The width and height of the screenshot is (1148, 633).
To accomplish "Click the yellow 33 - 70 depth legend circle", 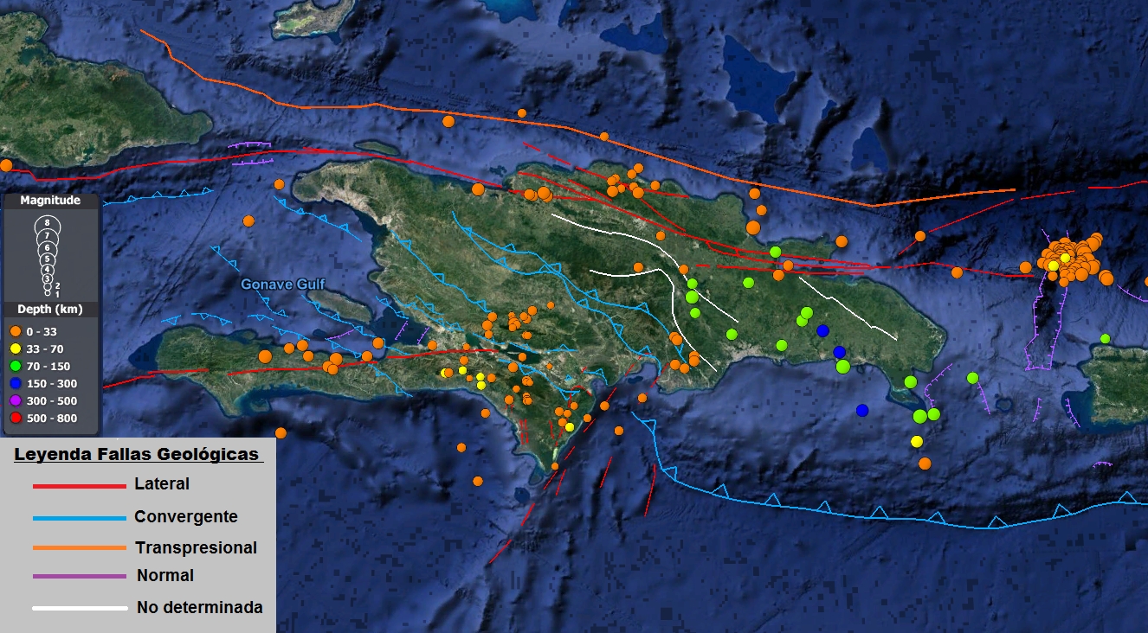I will pyautogui.click(x=15, y=348).
